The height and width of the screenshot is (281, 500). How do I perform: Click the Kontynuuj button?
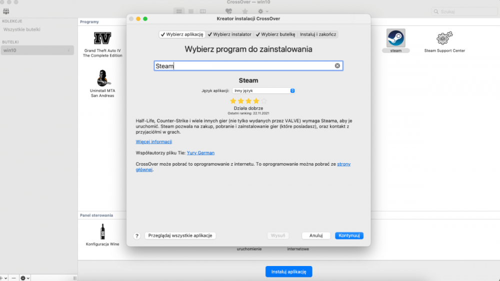coord(349,236)
